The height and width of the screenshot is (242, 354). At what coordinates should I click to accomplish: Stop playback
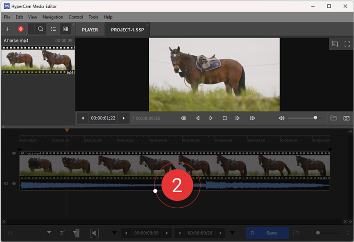(x=224, y=118)
